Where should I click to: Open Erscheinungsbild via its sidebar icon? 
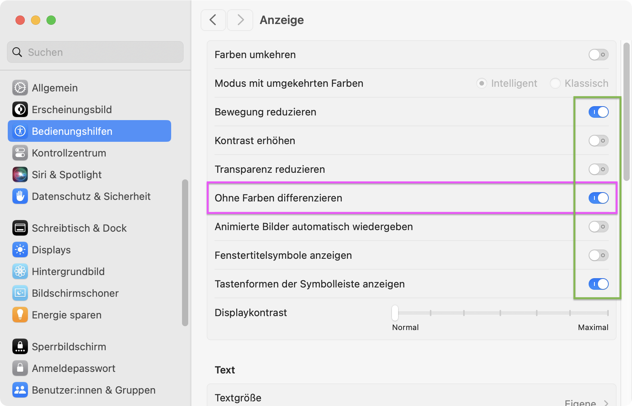pyautogui.click(x=20, y=110)
